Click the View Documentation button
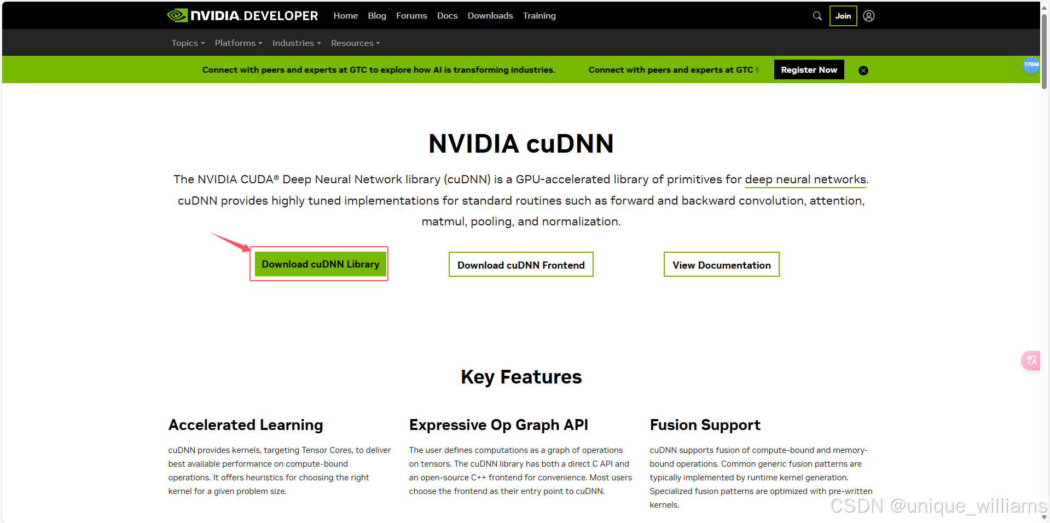Image resolution: width=1050 pixels, height=523 pixels. click(721, 265)
